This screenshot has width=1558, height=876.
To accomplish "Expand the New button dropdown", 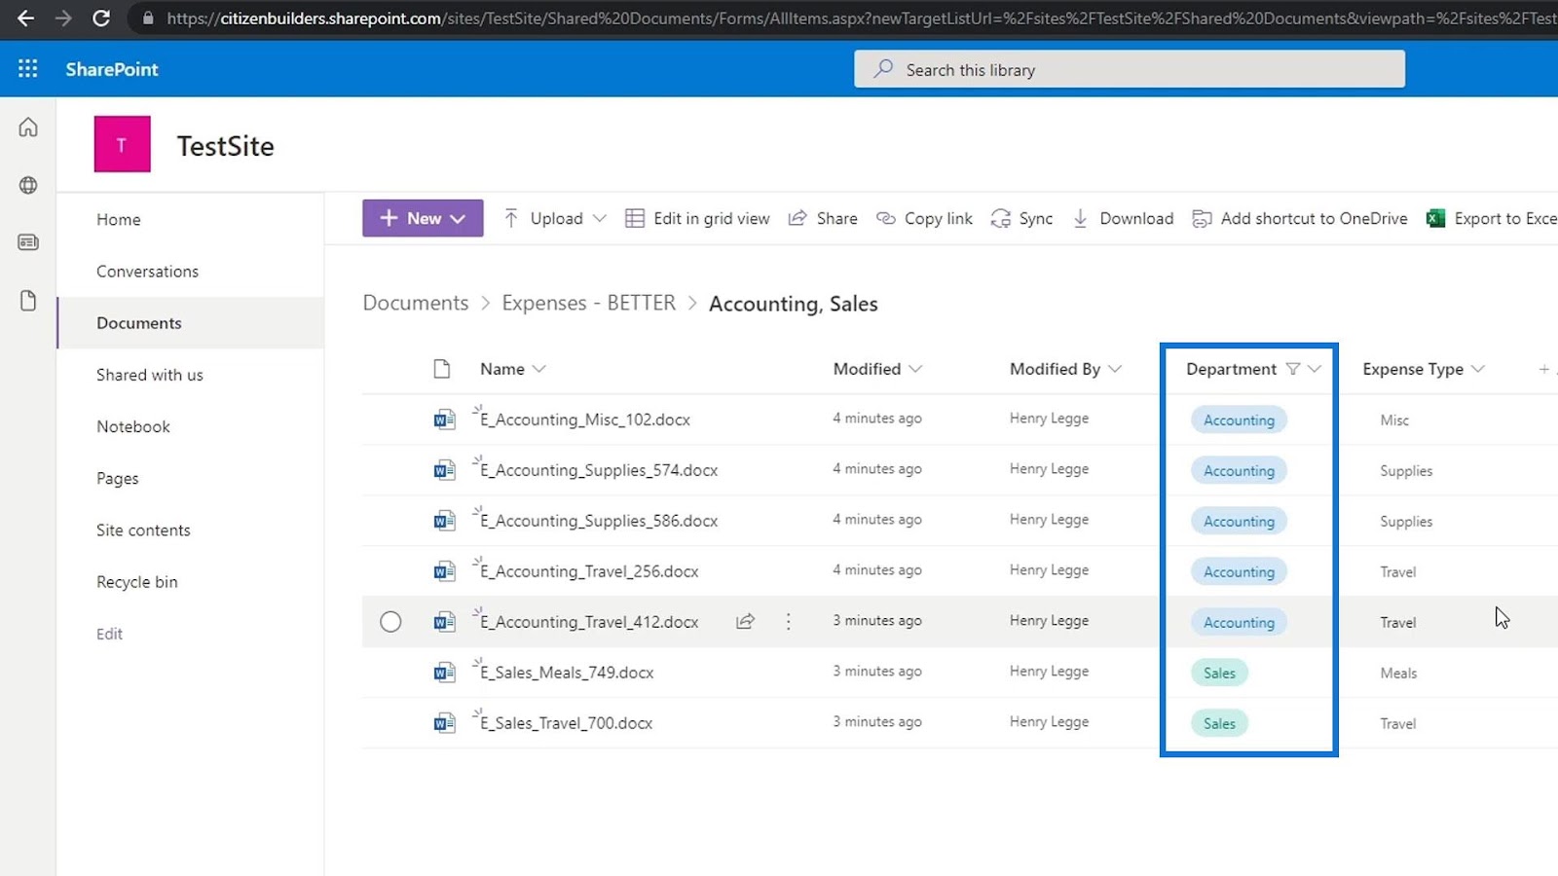I will (458, 219).
